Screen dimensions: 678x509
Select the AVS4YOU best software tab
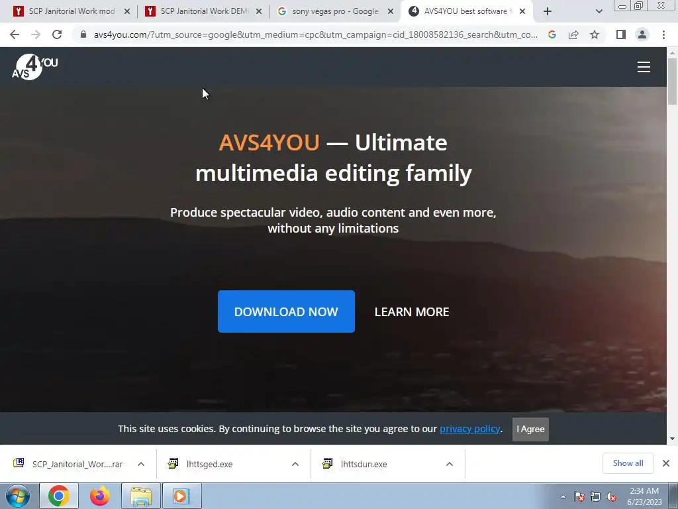pos(466,11)
